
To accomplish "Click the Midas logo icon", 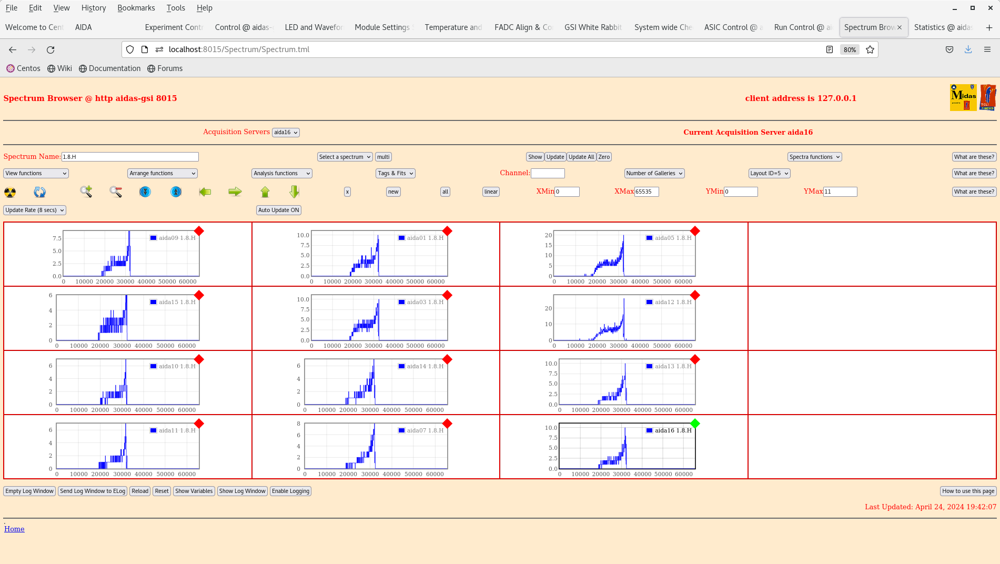I will point(963,97).
